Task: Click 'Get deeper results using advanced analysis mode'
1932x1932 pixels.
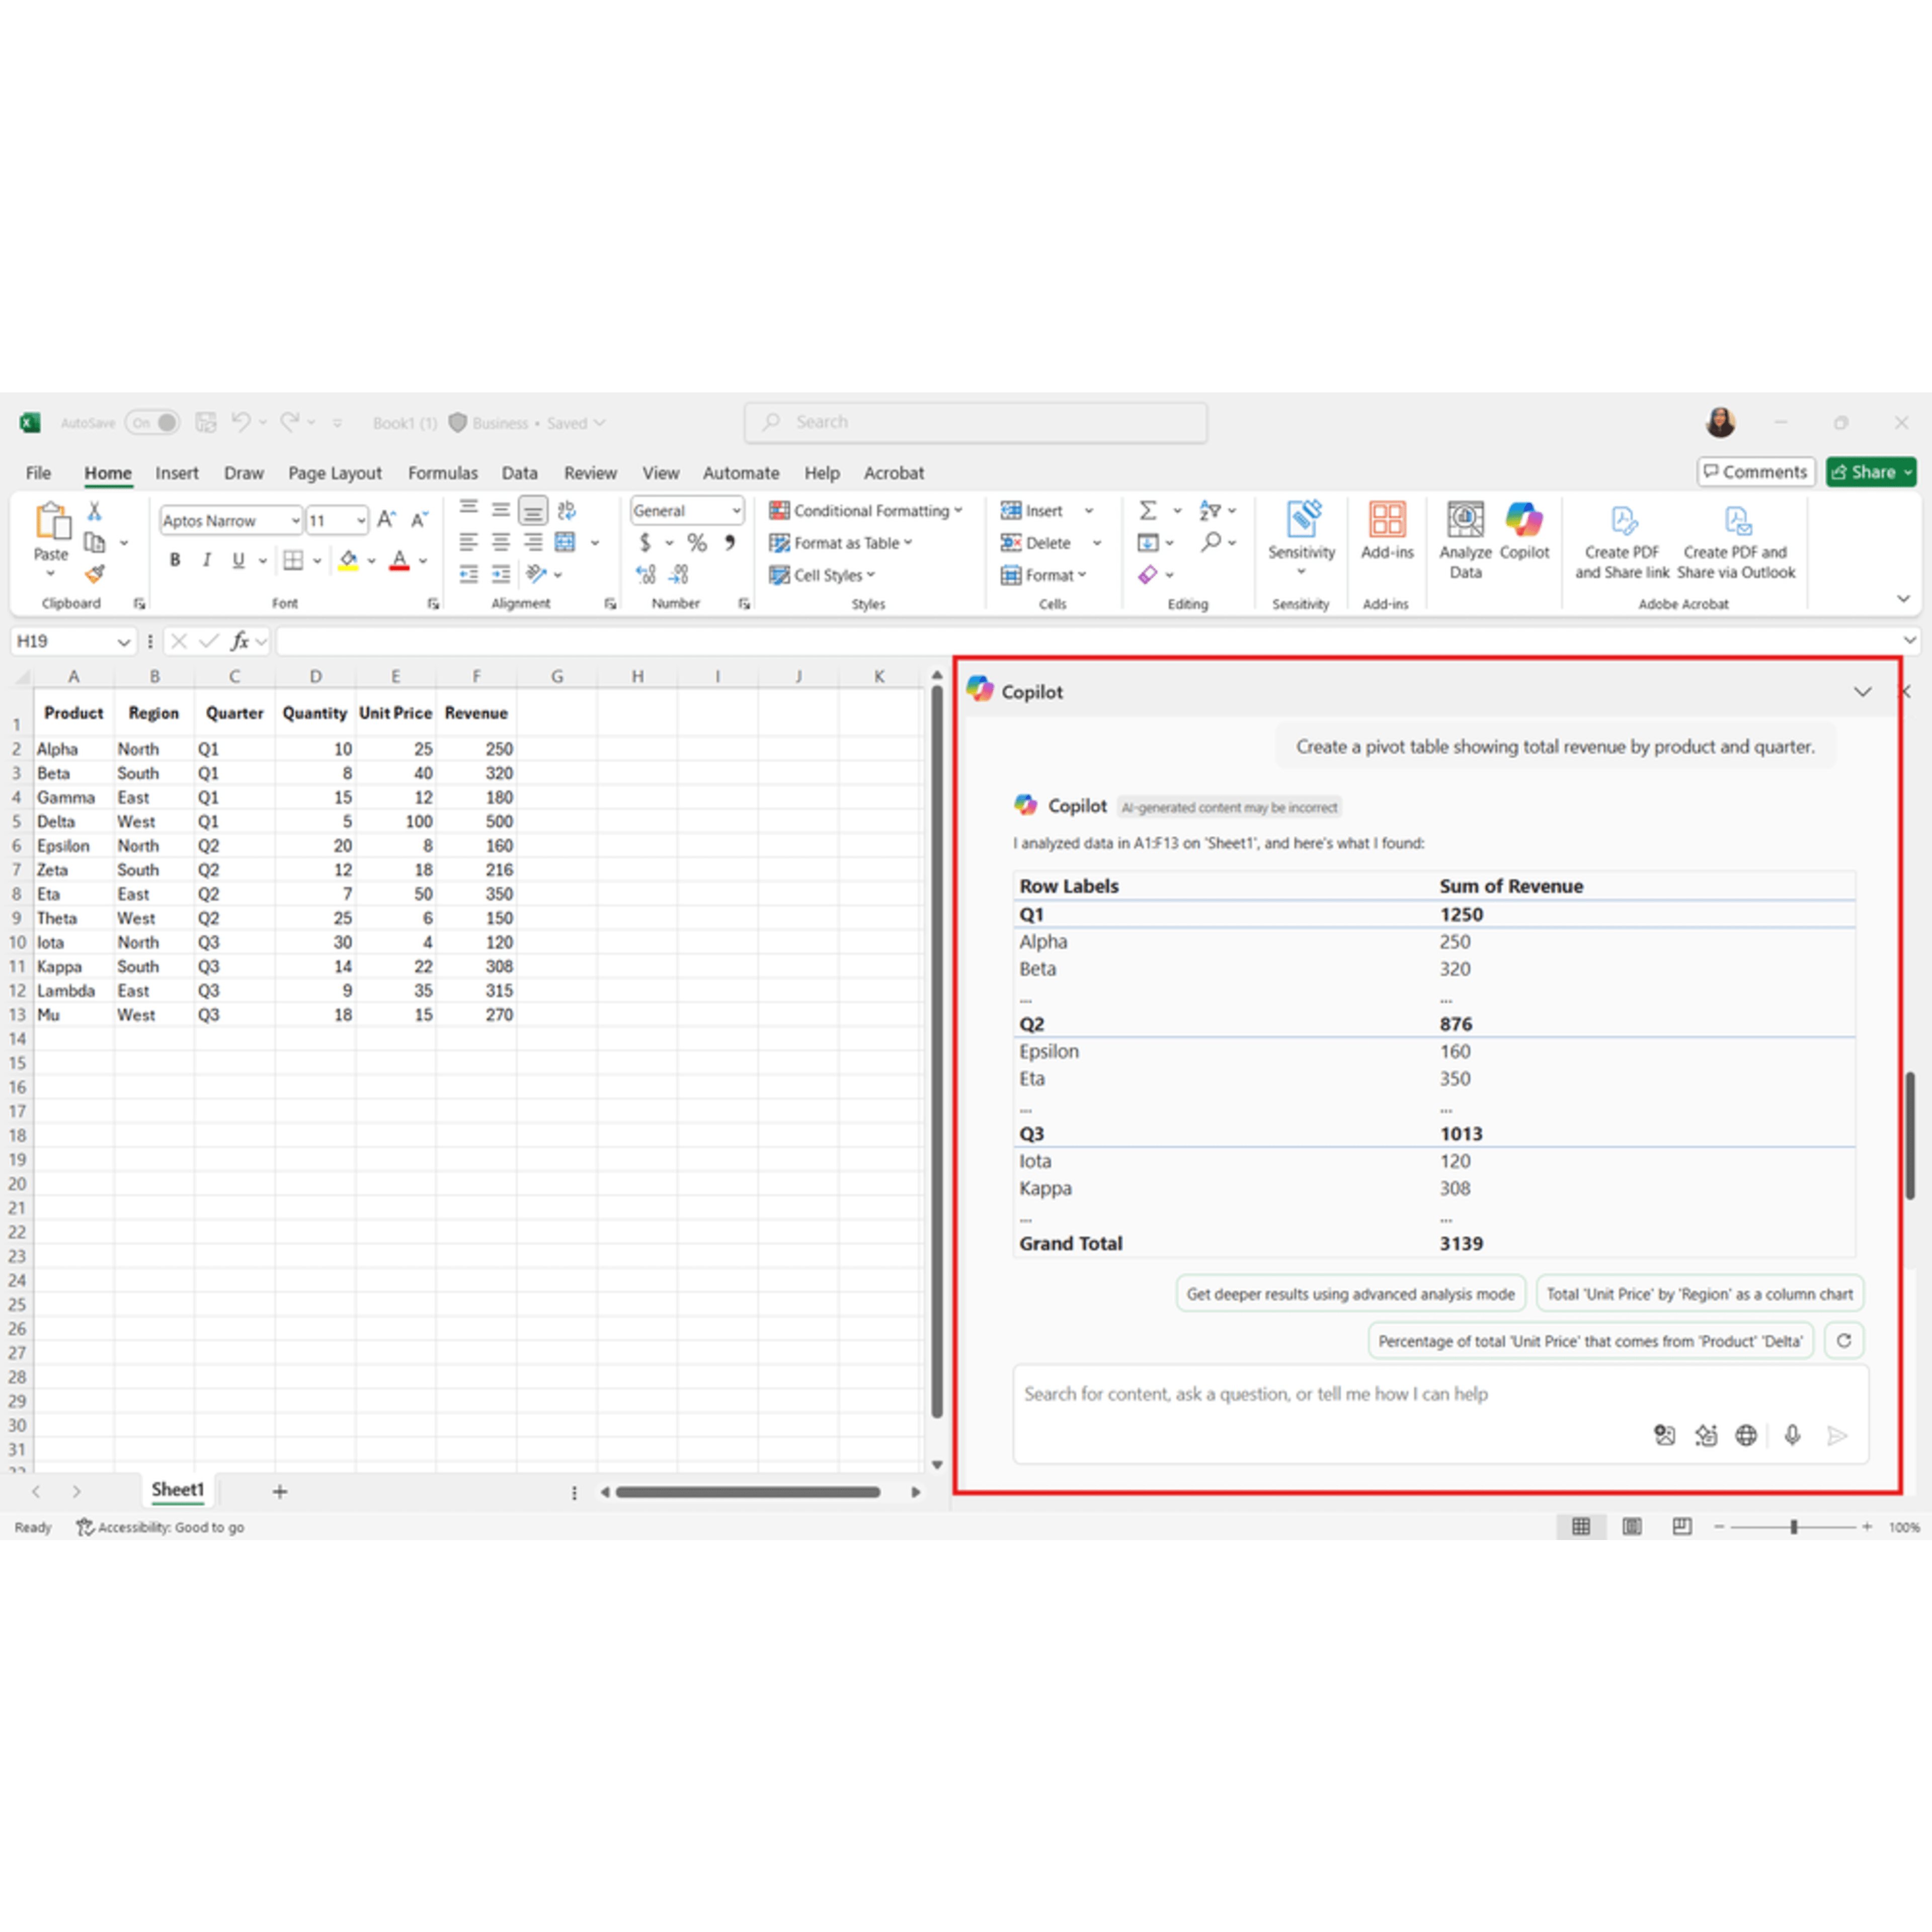Action: pos(1350,1293)
